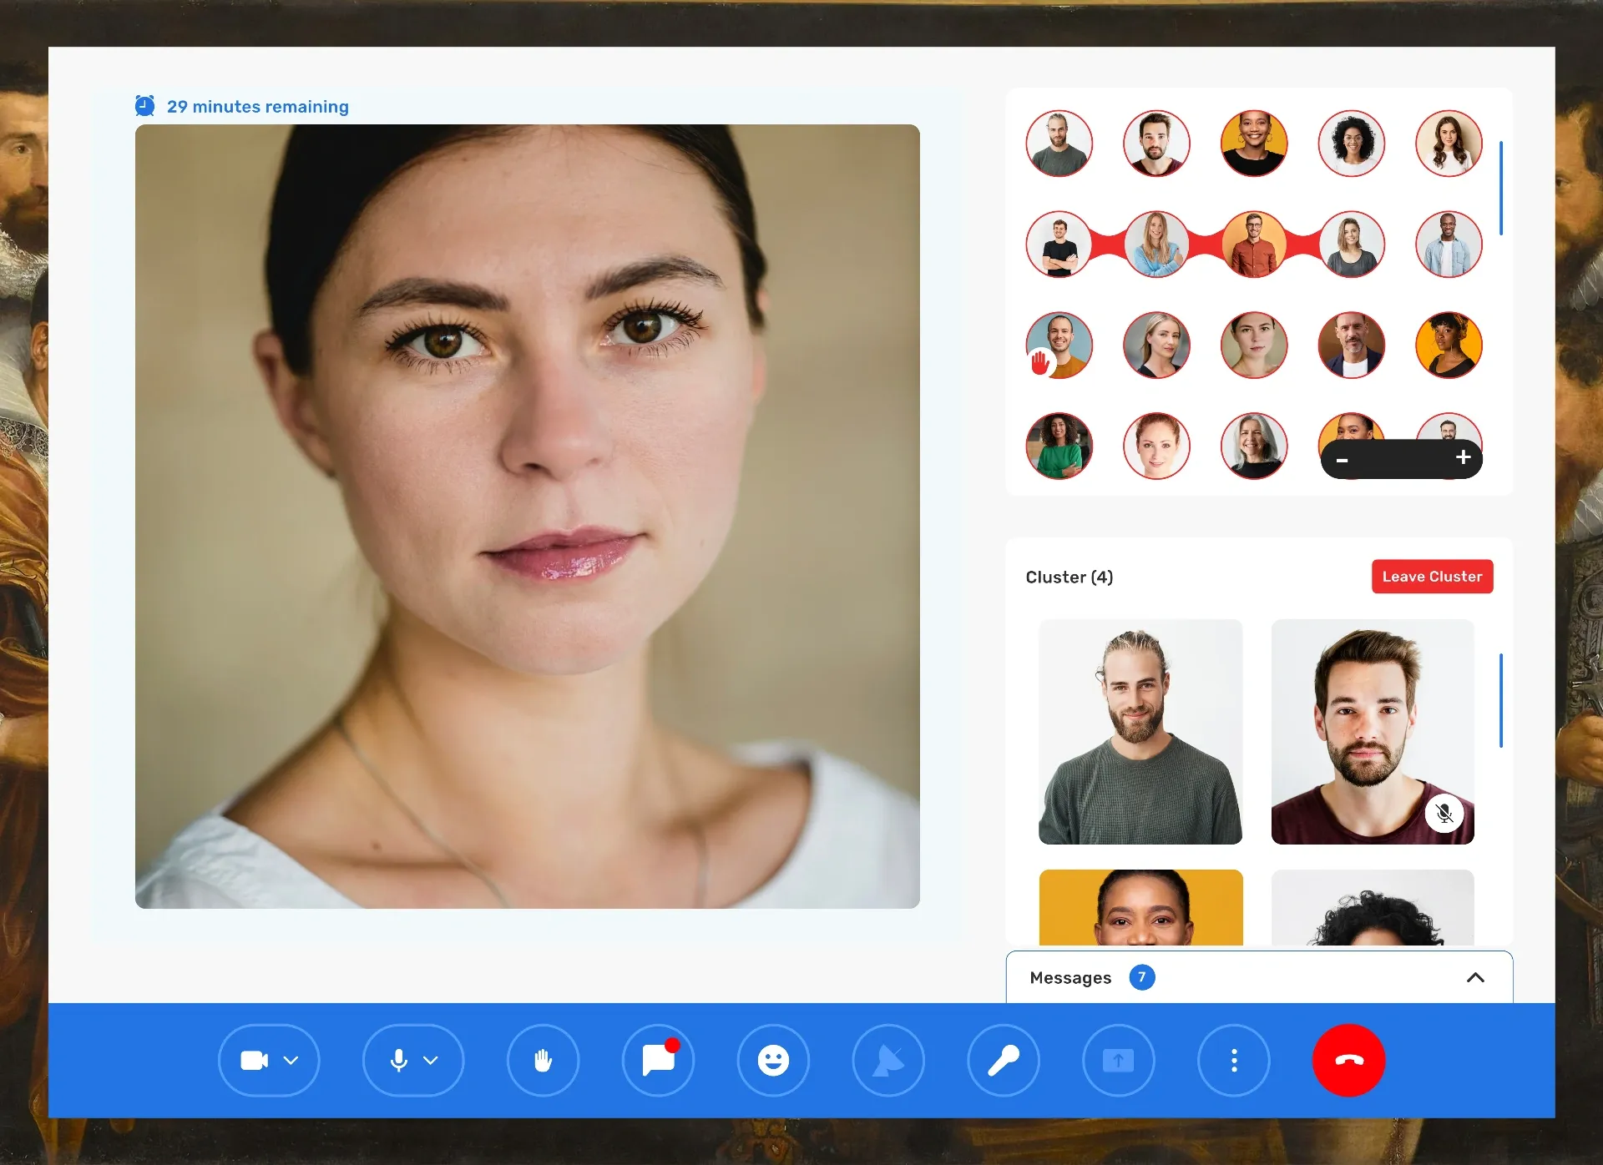Zoom in participants with plus button
Screen dimensions: 1603x1165
[x=1463, y=457]
